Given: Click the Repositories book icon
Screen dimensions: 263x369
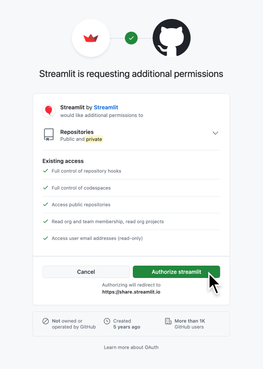Looking at the screenshot, I should [48, 135].
